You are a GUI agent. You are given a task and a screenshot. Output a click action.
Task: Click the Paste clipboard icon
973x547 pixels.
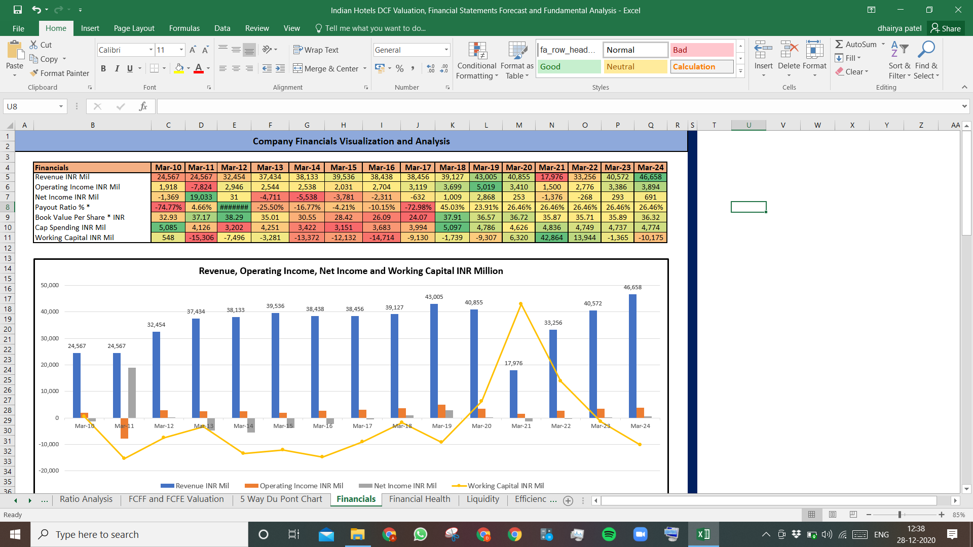coord(15,51)
